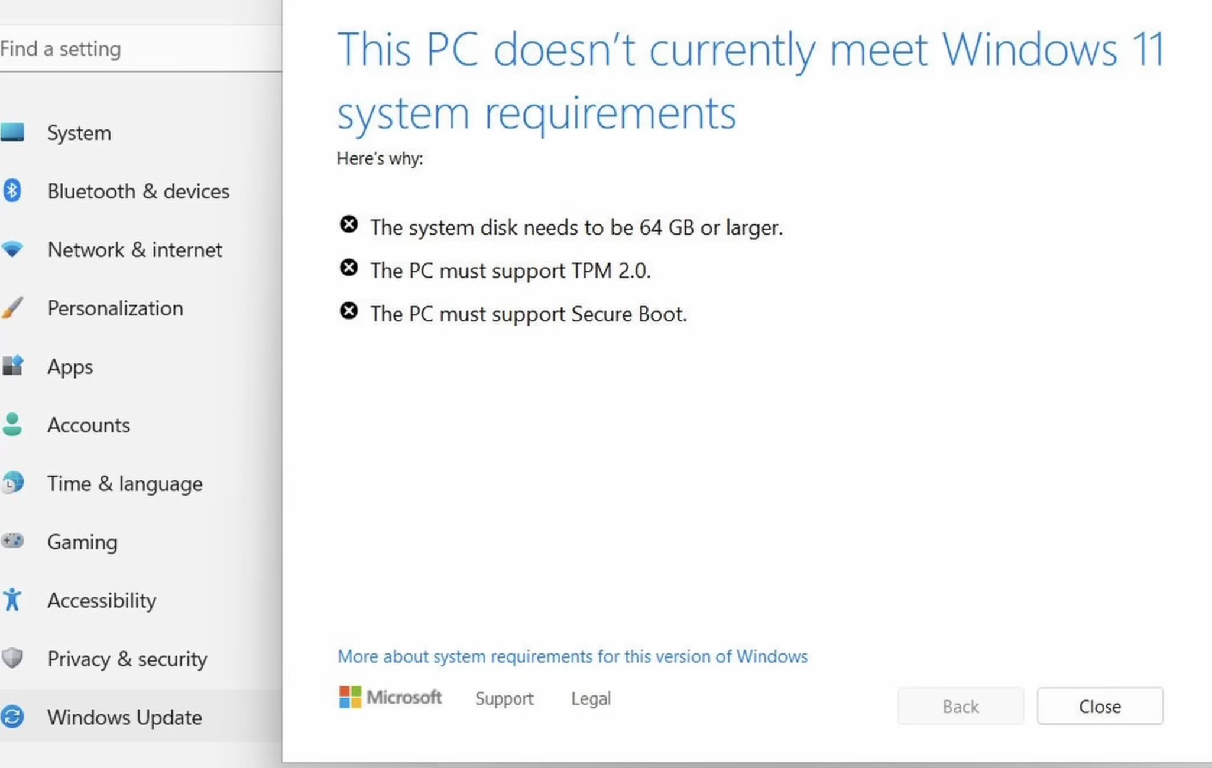The height and width of the screenshot is (768, 1212).
Task: Focus the Find a setting search box
Action: [136, 48]
